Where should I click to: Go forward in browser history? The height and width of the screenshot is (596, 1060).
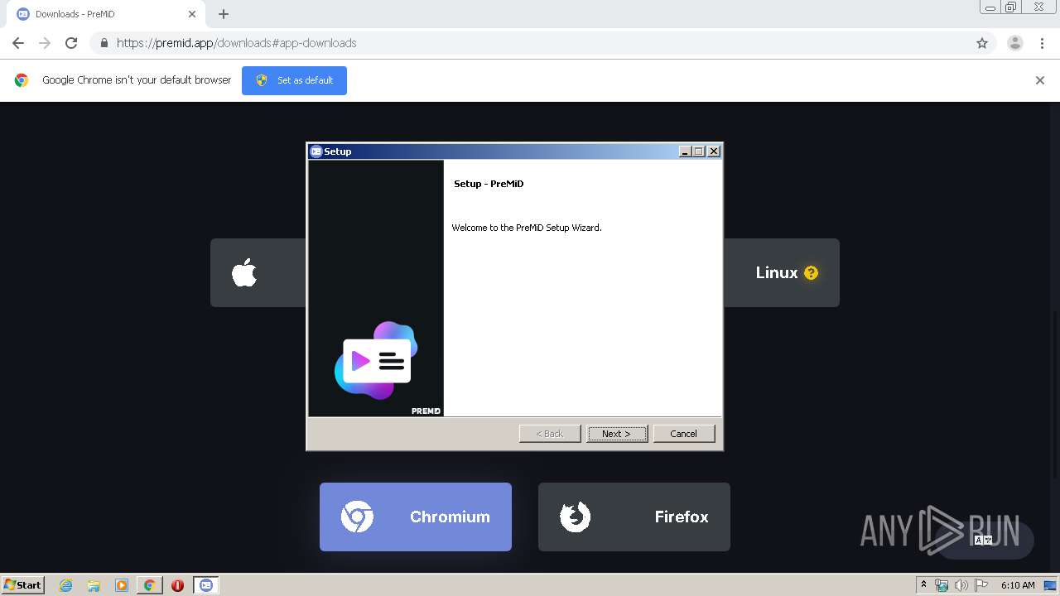click(x=45, y=43)
